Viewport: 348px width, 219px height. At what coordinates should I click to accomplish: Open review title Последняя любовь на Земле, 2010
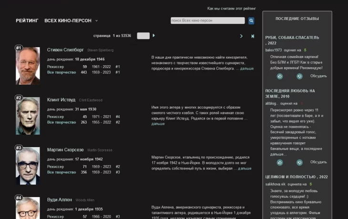click(290, 93)
